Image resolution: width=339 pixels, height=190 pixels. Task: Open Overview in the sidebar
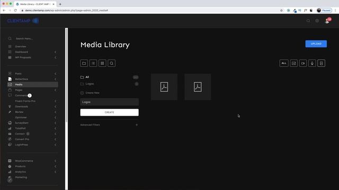pyautogui.click(x=21, y=46)
